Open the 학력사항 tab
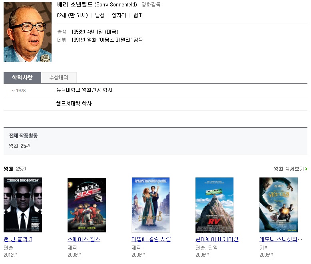 [x=22, y=78]
